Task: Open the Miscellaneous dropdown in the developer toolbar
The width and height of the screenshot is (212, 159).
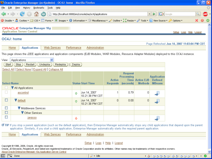Action: (x=98, y=21)
